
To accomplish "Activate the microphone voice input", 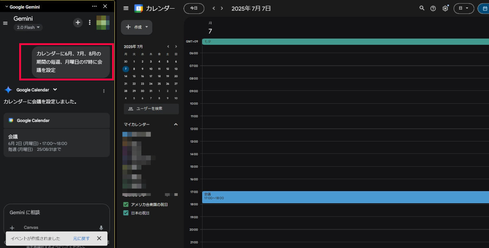I will 101,228.
